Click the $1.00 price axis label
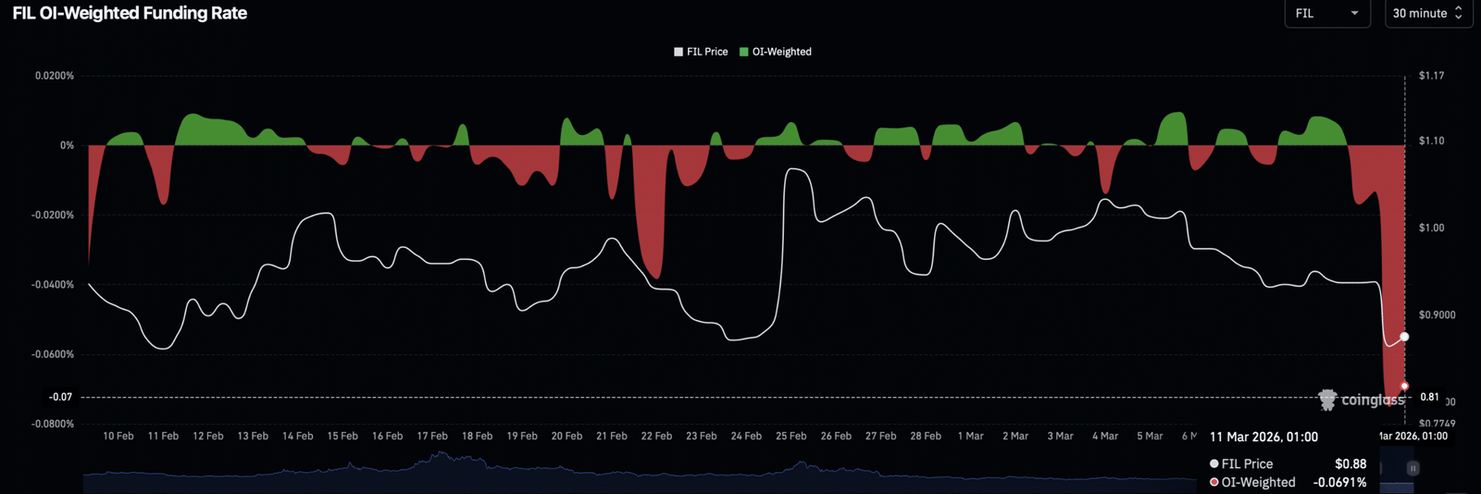This screenshot has height=494, width=1481. pos(1431,228)
